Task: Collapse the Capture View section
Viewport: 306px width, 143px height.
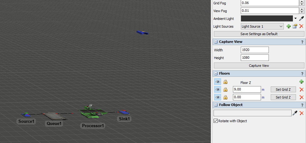Action: [216, 42]
